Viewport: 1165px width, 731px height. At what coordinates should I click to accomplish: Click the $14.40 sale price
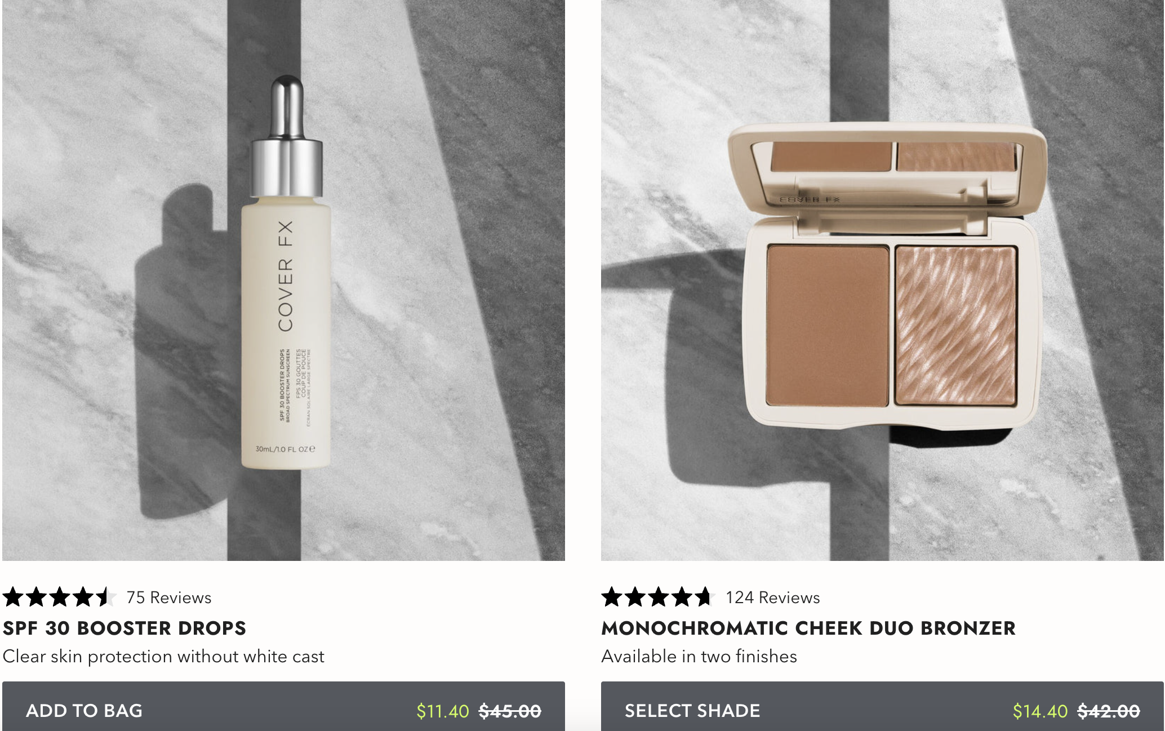coord(1041,711)
